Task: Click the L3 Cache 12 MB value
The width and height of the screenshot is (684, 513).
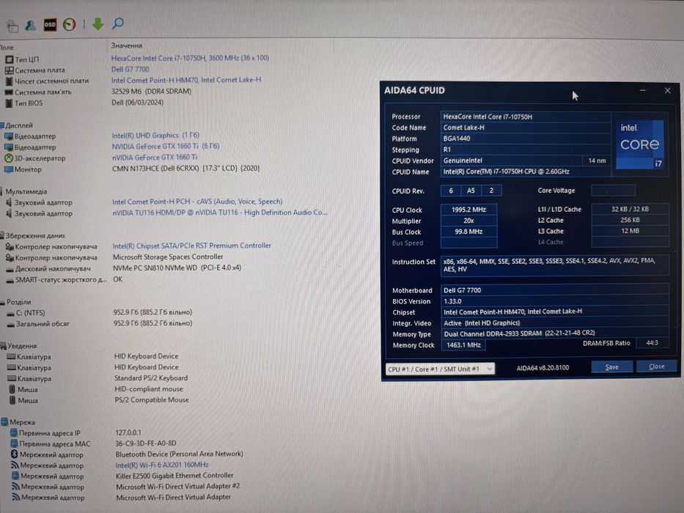Action: [x=630, y=231]
